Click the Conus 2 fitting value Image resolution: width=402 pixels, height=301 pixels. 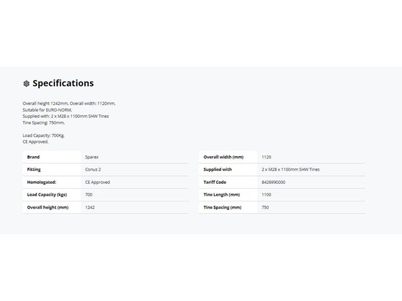point(93,170)
